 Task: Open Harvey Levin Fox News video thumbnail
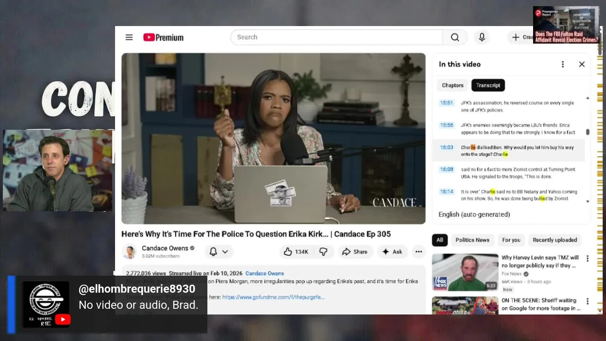click(x=465, y=272)
